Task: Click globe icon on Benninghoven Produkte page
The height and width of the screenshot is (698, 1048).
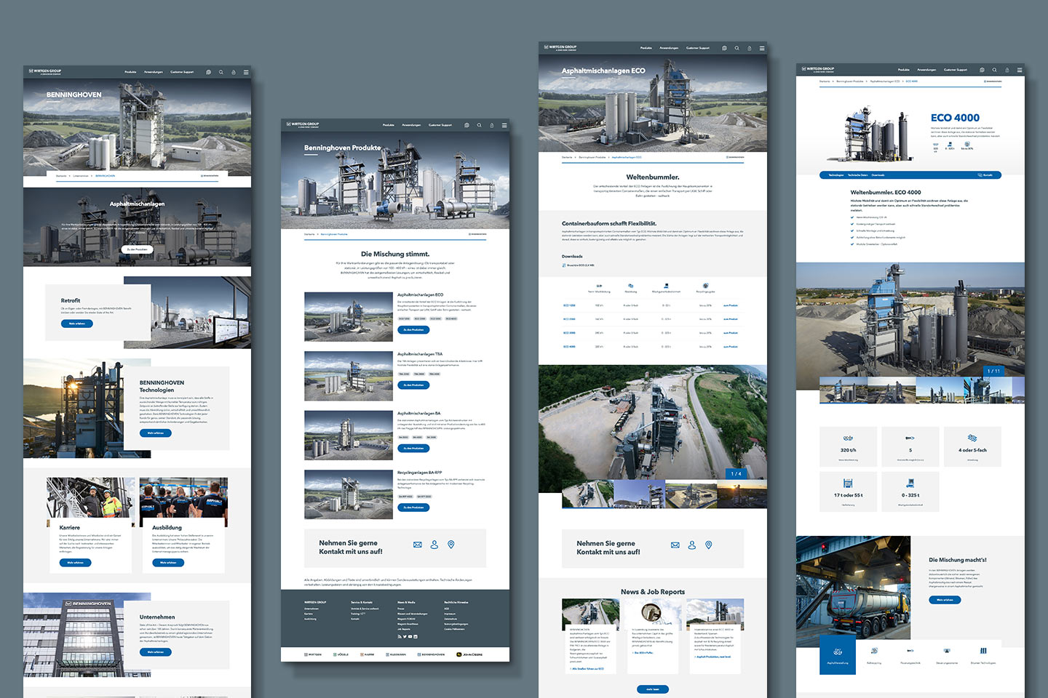Action: point(467,125)
